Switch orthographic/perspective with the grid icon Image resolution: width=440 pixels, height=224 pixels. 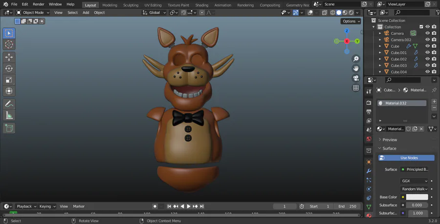tap(356, 88)
